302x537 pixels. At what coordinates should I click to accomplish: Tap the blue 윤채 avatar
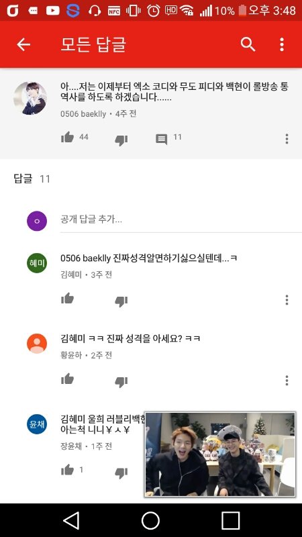pyautogui.click(x=37, y=424)
